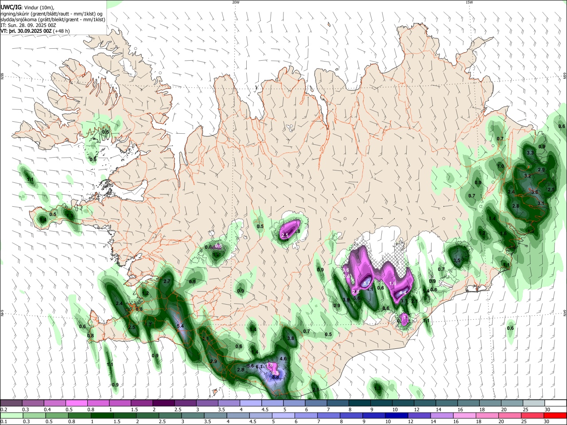
Task: Click the 3.3 precipitation value on map
Action: 530,153
